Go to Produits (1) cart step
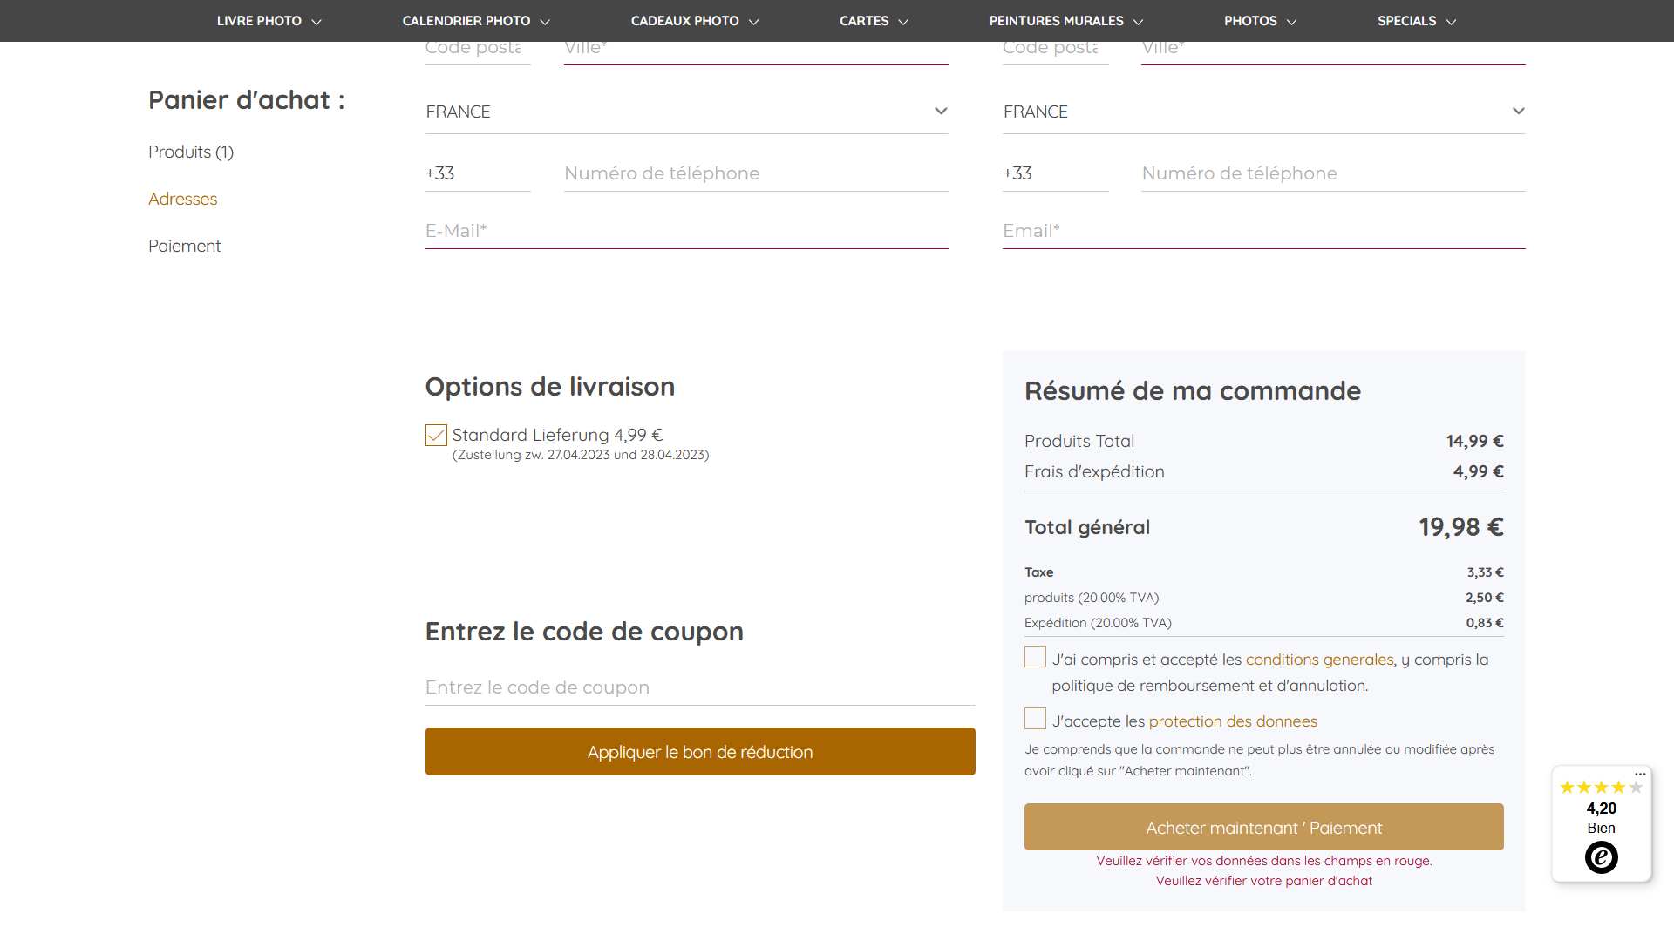The height and width of the screenshot is (941, 1674). [x=191, y=152]
